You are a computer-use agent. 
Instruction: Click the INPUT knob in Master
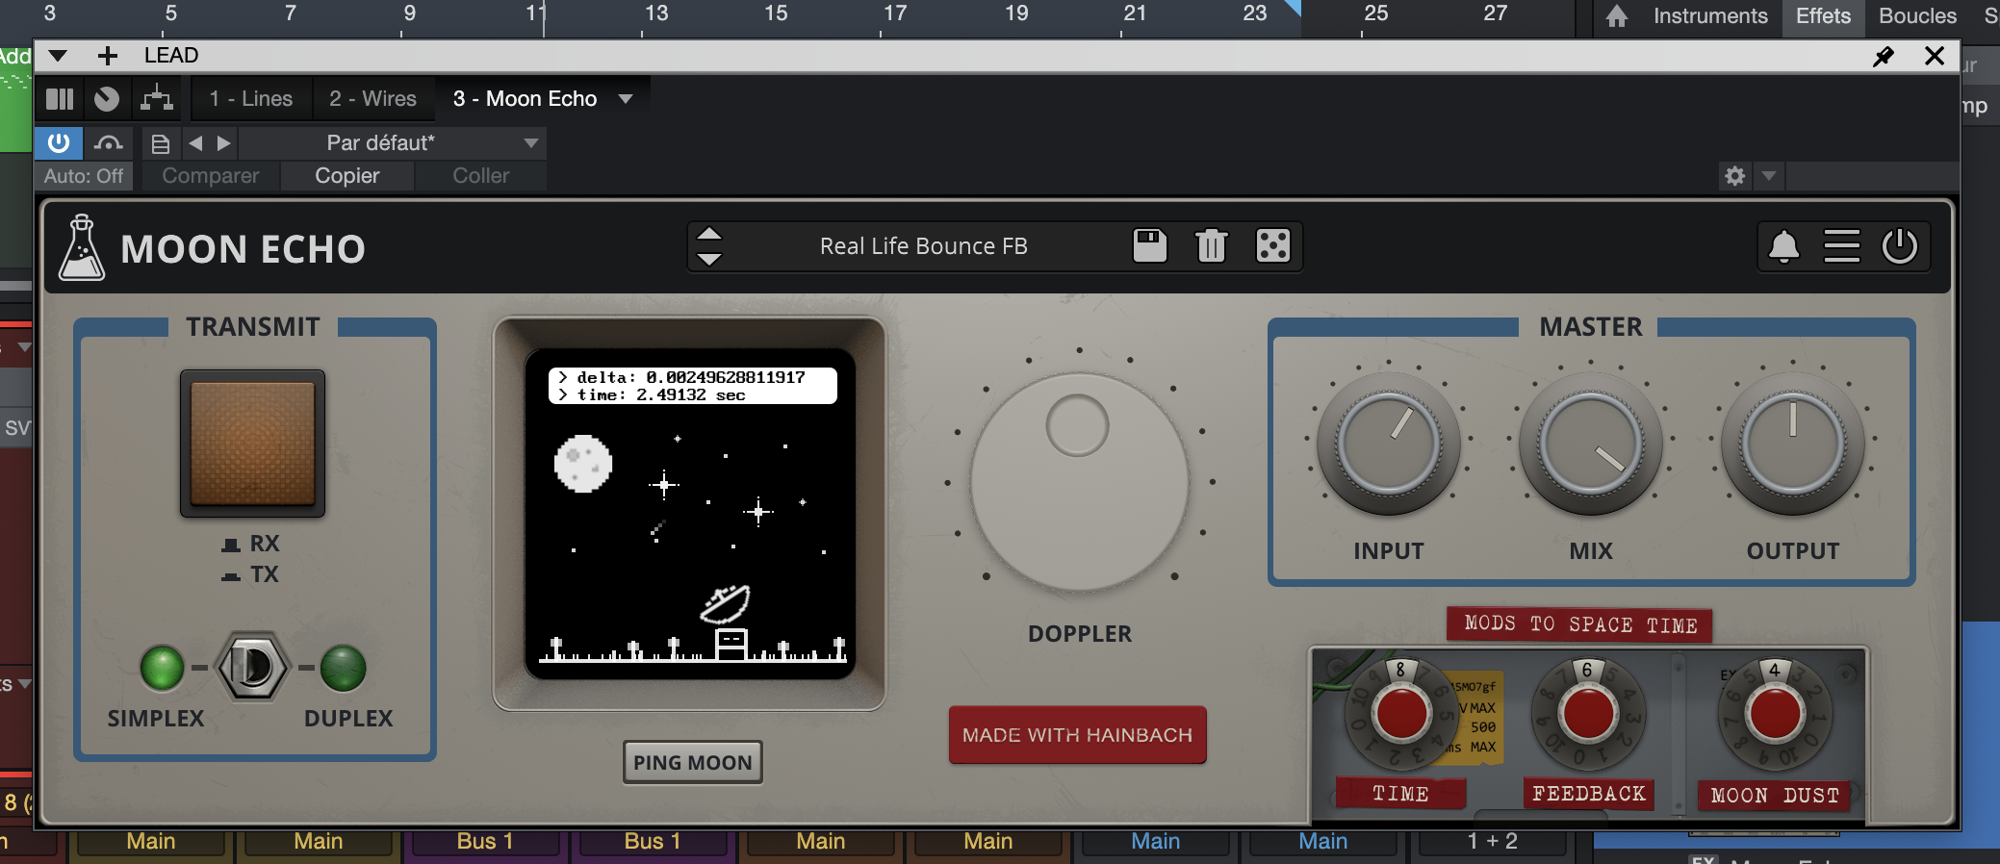1389,445
